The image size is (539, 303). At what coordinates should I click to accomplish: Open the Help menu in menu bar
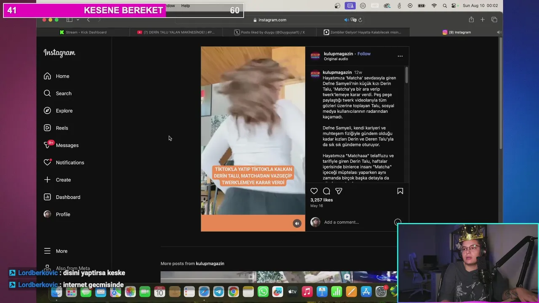[x=185, y=6]
